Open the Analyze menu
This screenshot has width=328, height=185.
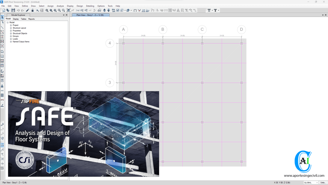coord(60,6)
